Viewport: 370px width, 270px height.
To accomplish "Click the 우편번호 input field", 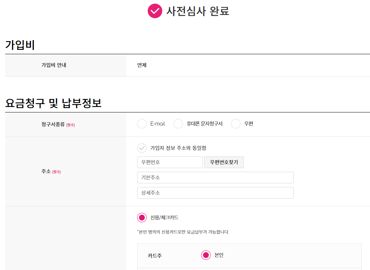I will 170,162.
